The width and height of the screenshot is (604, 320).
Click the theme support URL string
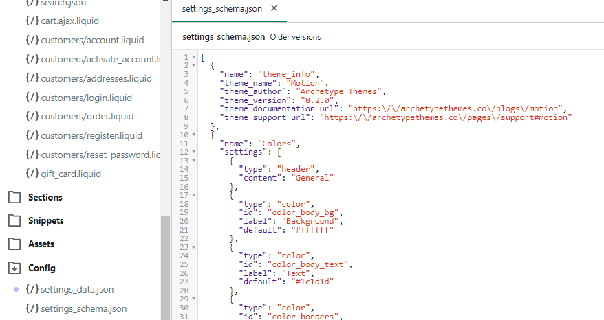coord(446,117)
